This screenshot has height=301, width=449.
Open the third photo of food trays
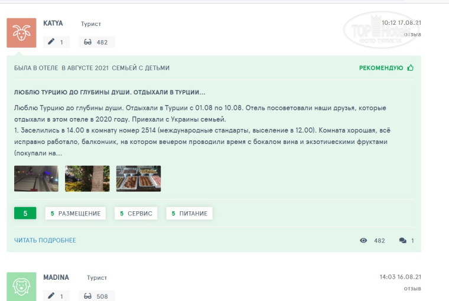coord(138,179)
